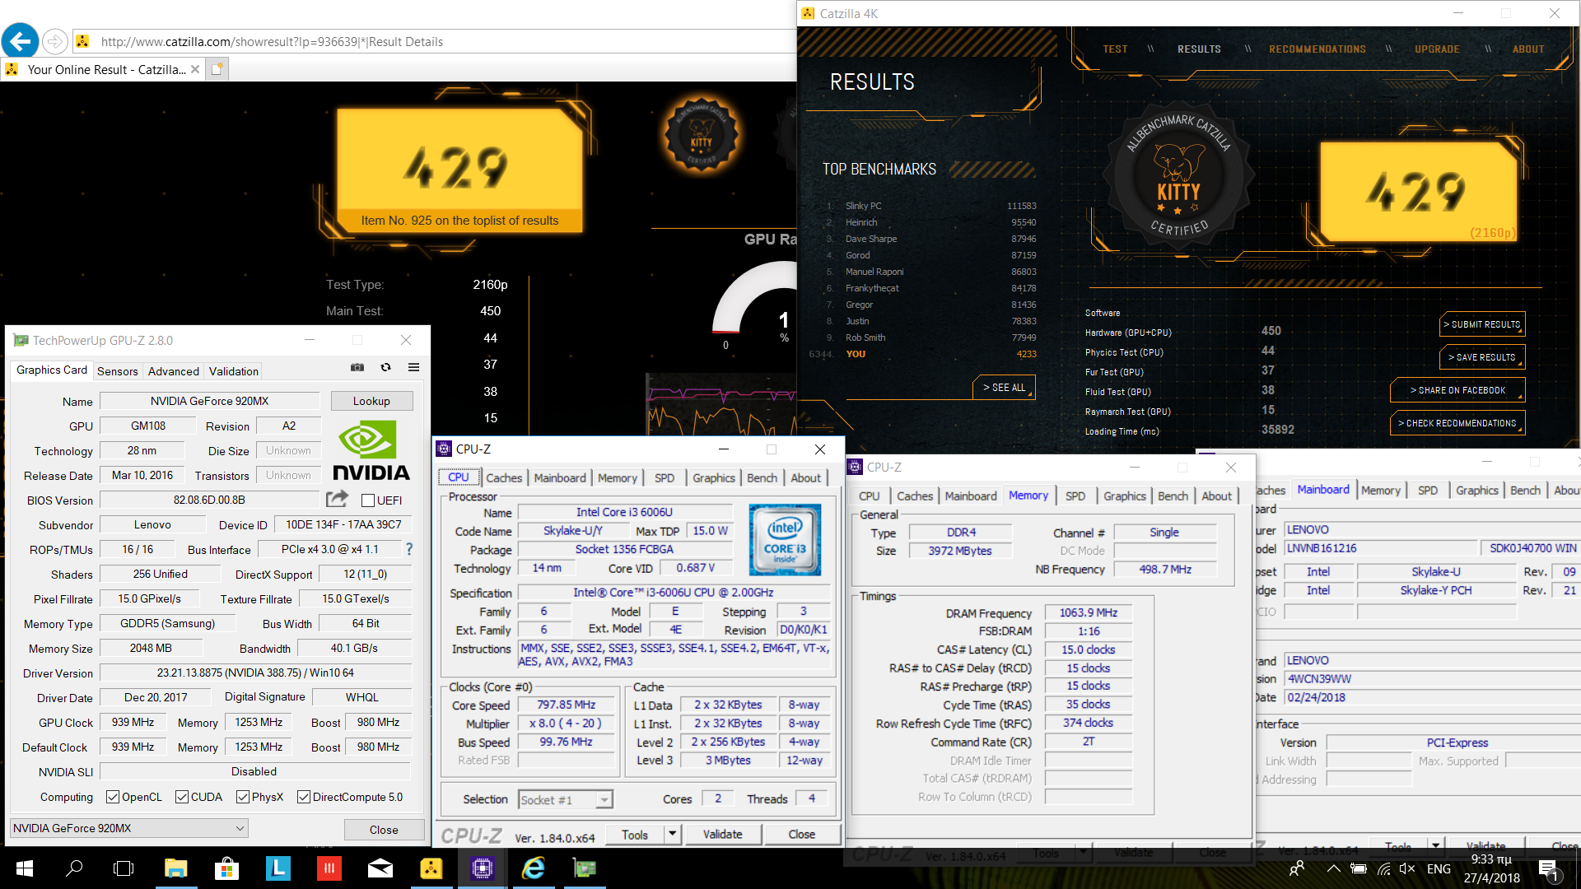Toggle the OpenCL checkbox
Image resolution: width=1581 pixels, height=889 pixels.
pos(113,797)
